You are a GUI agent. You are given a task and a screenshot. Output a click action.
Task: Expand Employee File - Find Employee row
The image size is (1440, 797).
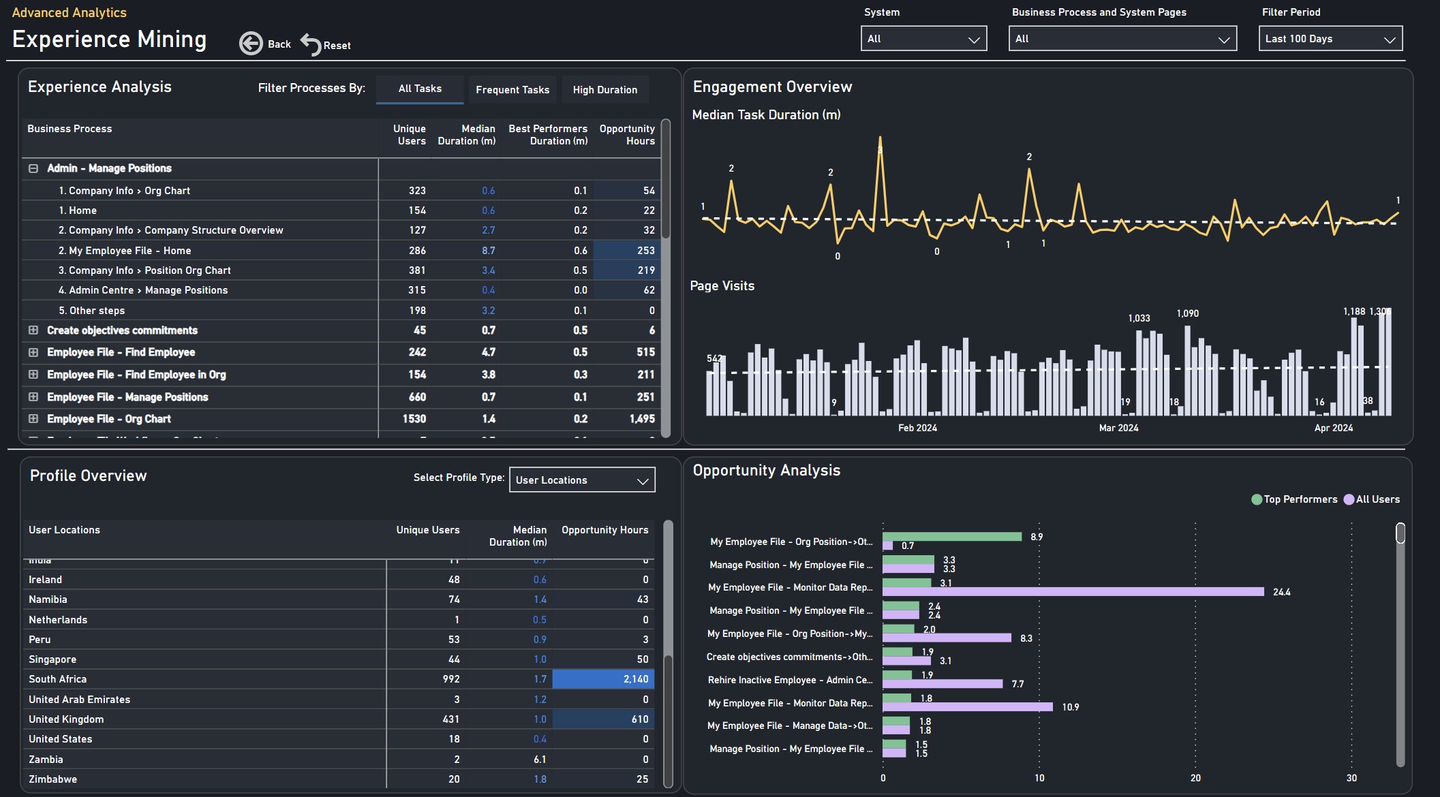[x=33, y=352]
